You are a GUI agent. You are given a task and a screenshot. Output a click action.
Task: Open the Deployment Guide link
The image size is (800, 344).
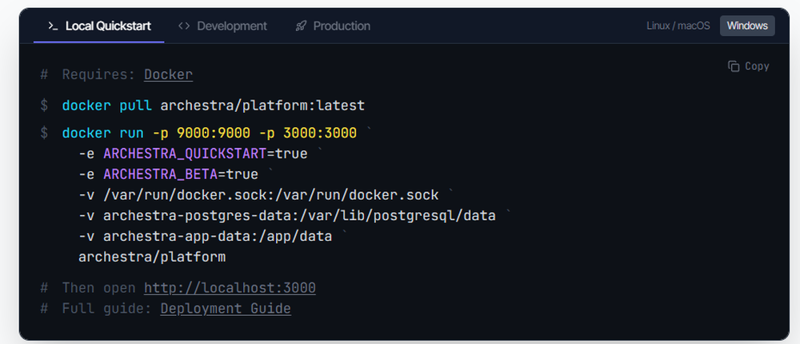(226, 309)
